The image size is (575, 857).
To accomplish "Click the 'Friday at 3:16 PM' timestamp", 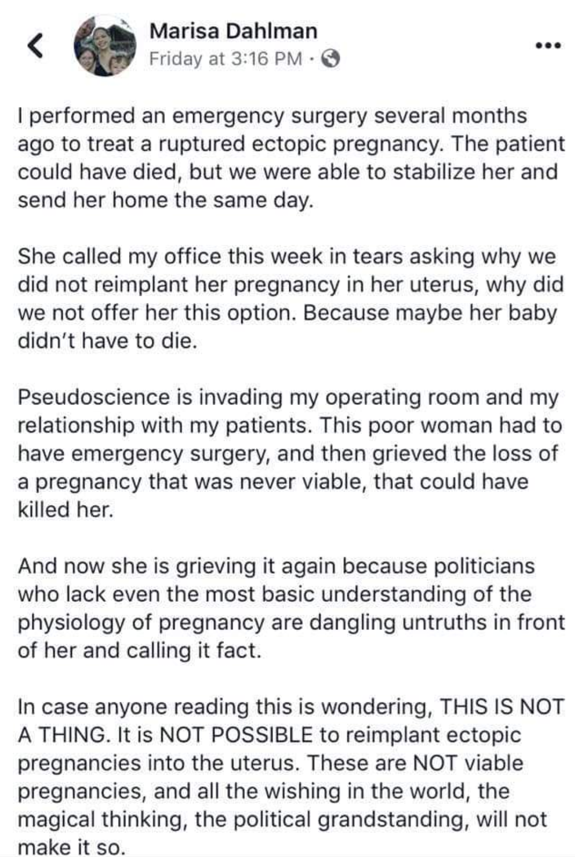I will (x=225, y=59).
